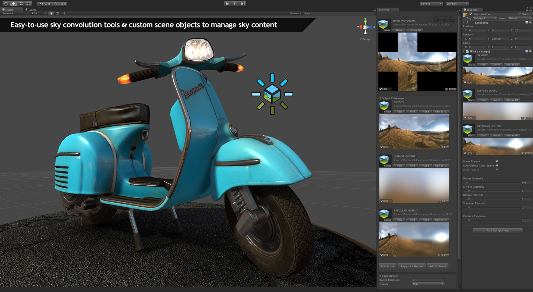Toggle the Sky (Script) enabled checkbox

[x=471, y=51]
